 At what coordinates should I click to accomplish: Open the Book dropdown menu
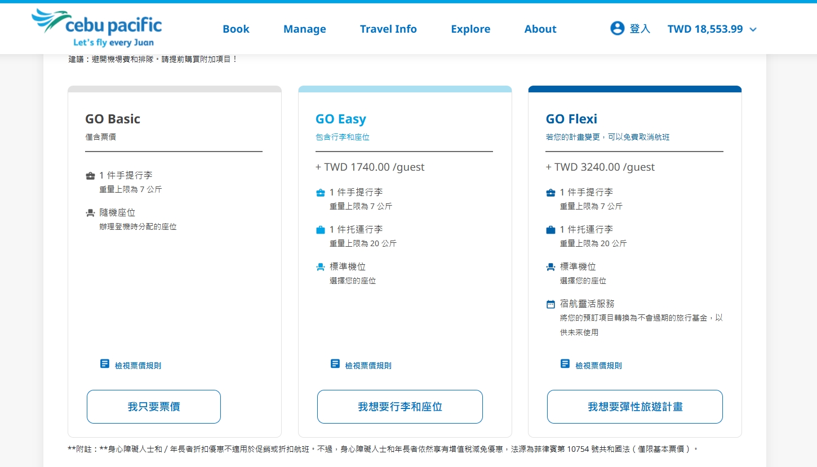click(x=236, y=29)
